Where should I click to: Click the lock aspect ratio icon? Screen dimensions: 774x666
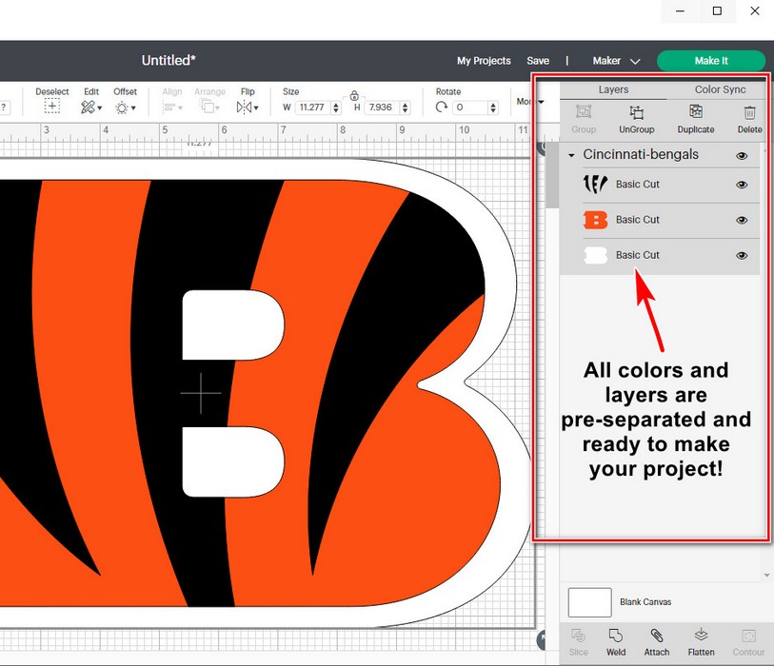coord(354,95)
